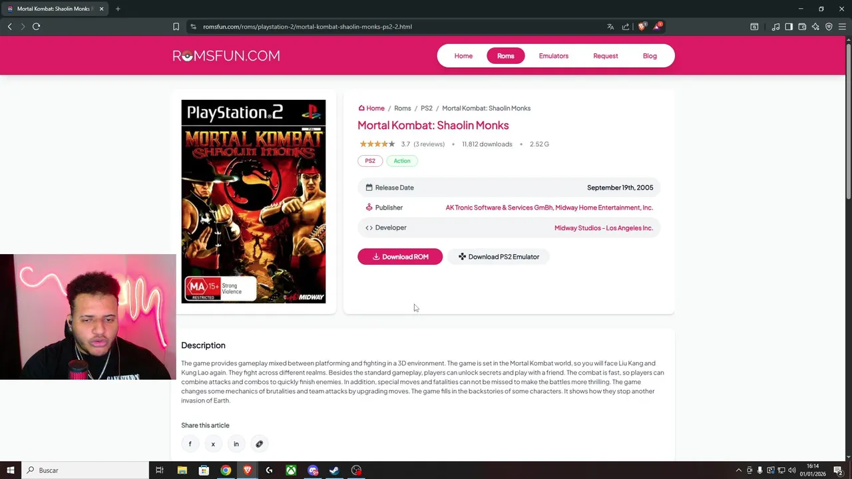Click the star rating display
Image resolution: width=852 pixels, height=479 pixels.
(x=377, y=144)
